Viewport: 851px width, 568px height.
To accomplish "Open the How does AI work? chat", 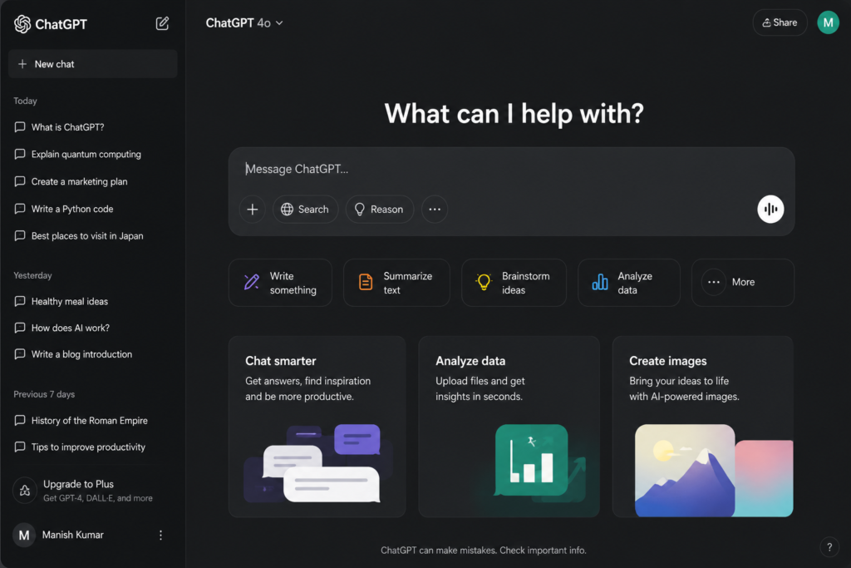I will click(71, 328).
